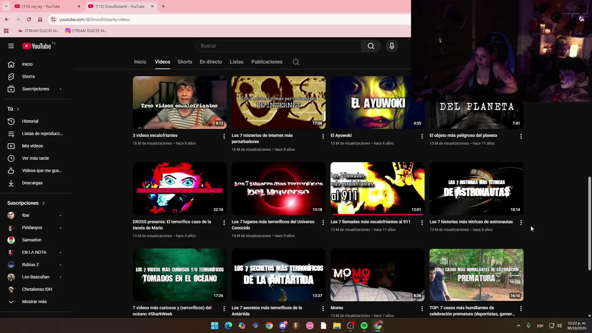
Task: Open Samuelon subscription channel
Action: [x=37, y=240]
